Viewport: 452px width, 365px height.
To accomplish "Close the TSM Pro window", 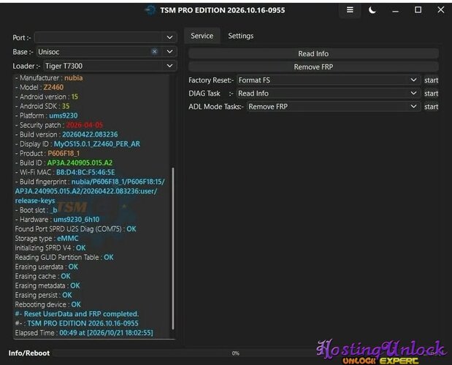I will pos(441,9).
